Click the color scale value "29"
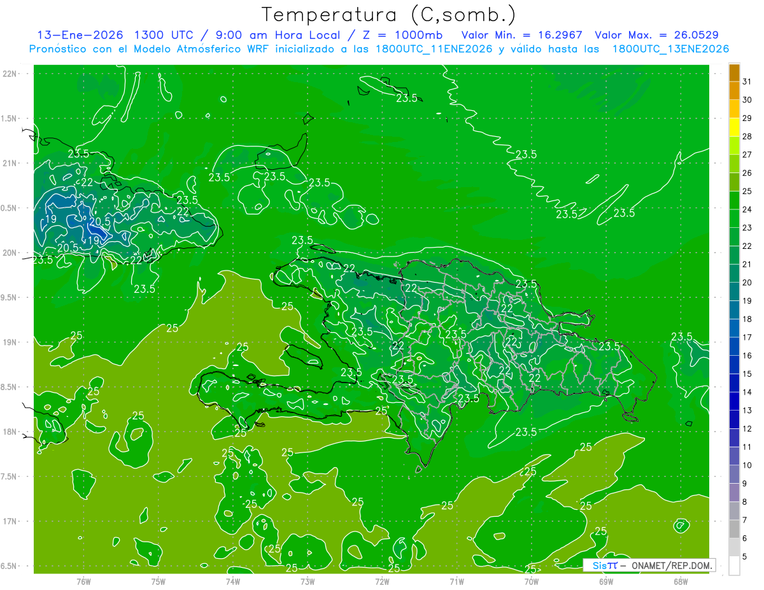The height and width of the screenshot is (590, 764). point(747,117)
